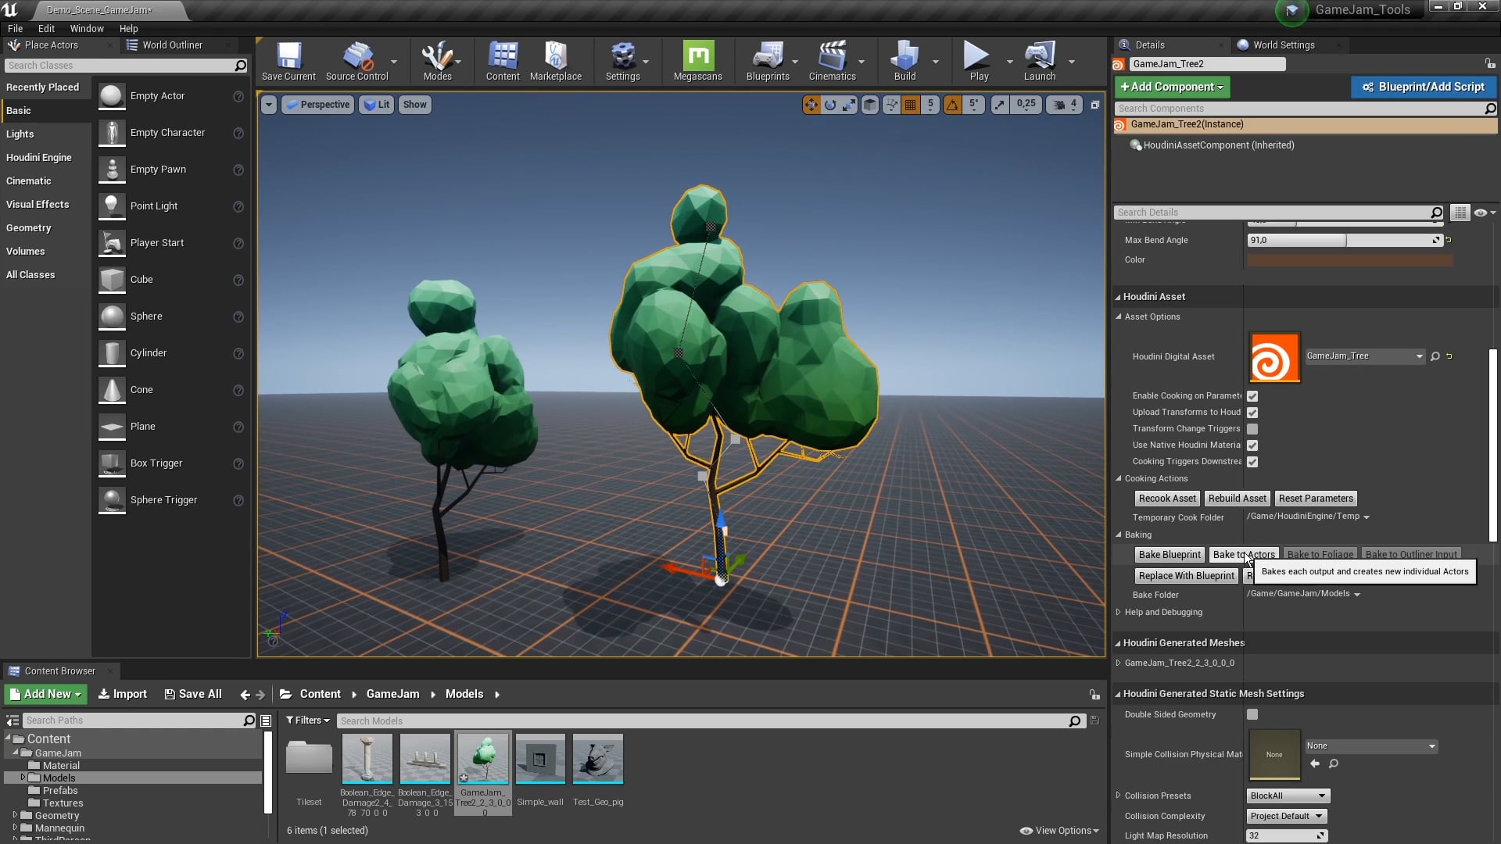Click the Launch toolbar icon

coord(1040,61)
